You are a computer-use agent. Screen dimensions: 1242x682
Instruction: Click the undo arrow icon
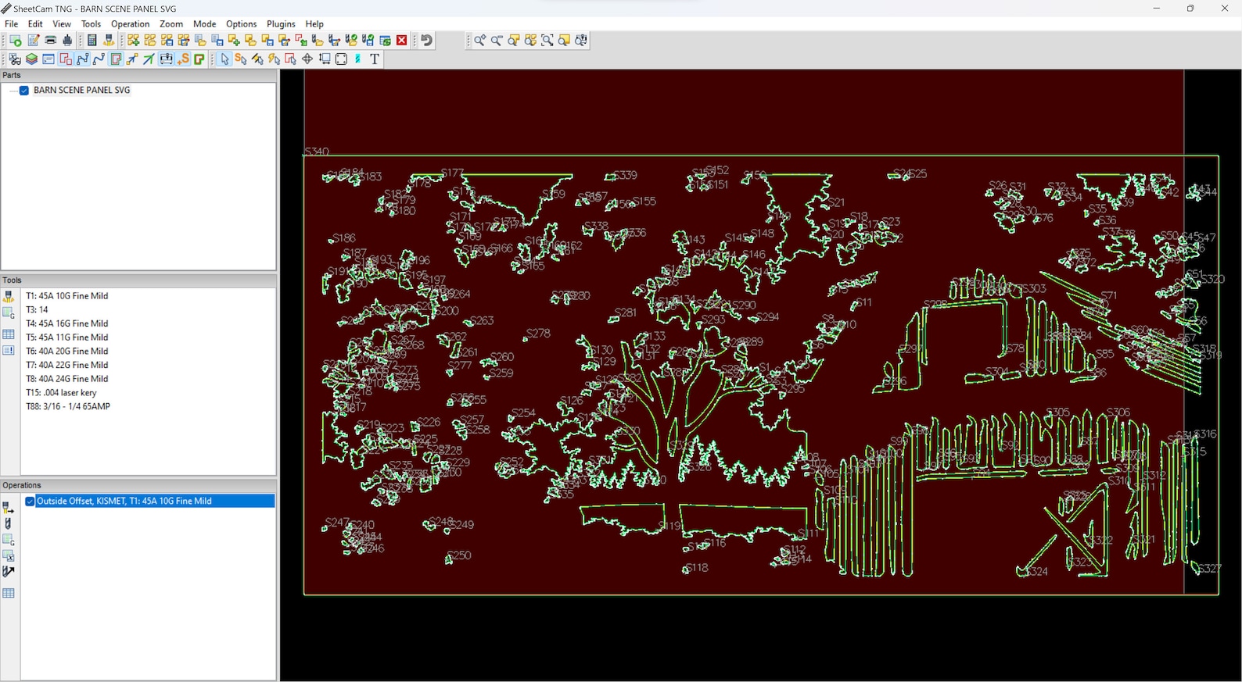click(x=426, y=41)
